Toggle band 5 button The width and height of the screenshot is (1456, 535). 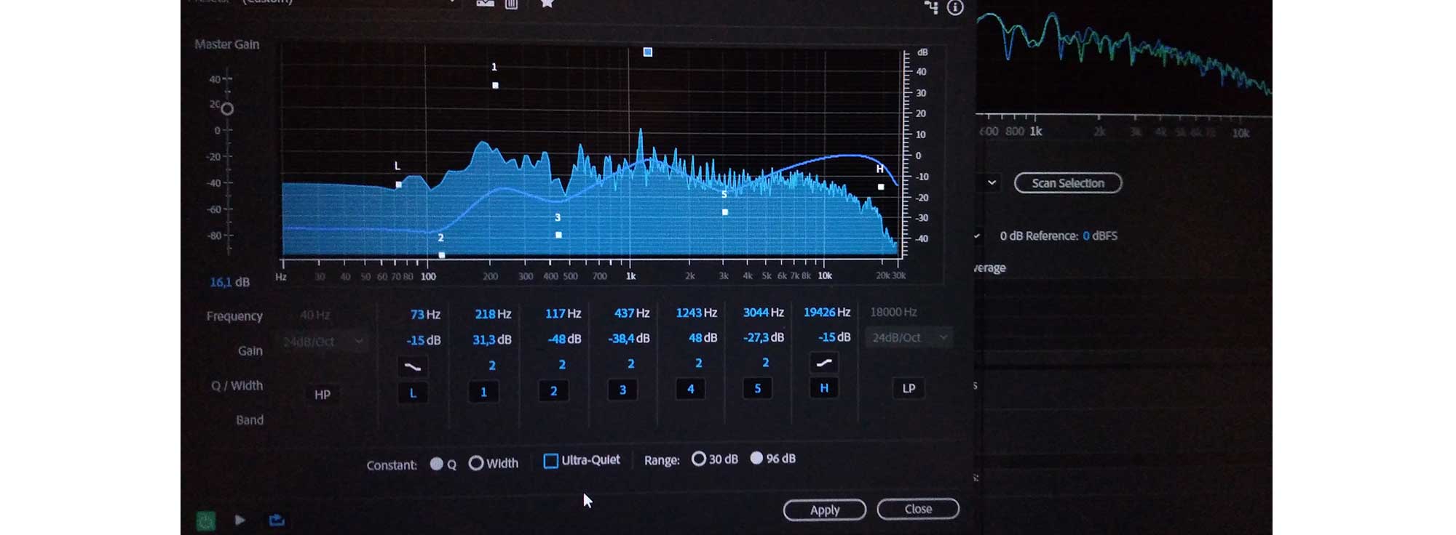point(757,388)
